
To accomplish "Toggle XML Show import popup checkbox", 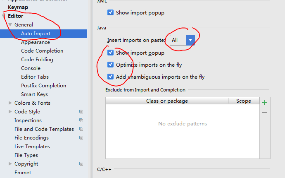I will (110, 12).
